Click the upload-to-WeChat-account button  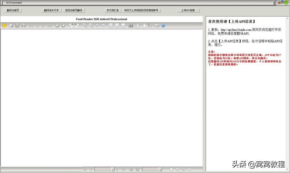[141, 10]
